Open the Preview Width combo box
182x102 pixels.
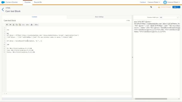point(169,17)
